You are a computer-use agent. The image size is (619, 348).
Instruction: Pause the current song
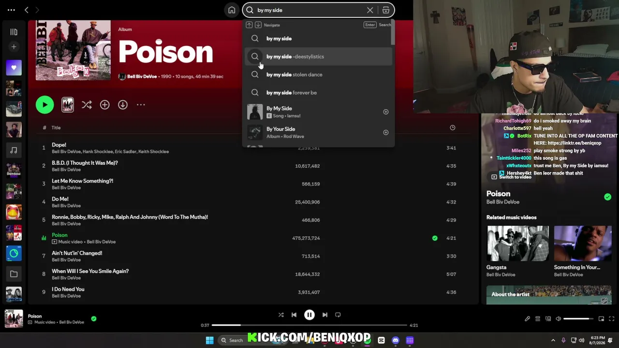point(309,315)
